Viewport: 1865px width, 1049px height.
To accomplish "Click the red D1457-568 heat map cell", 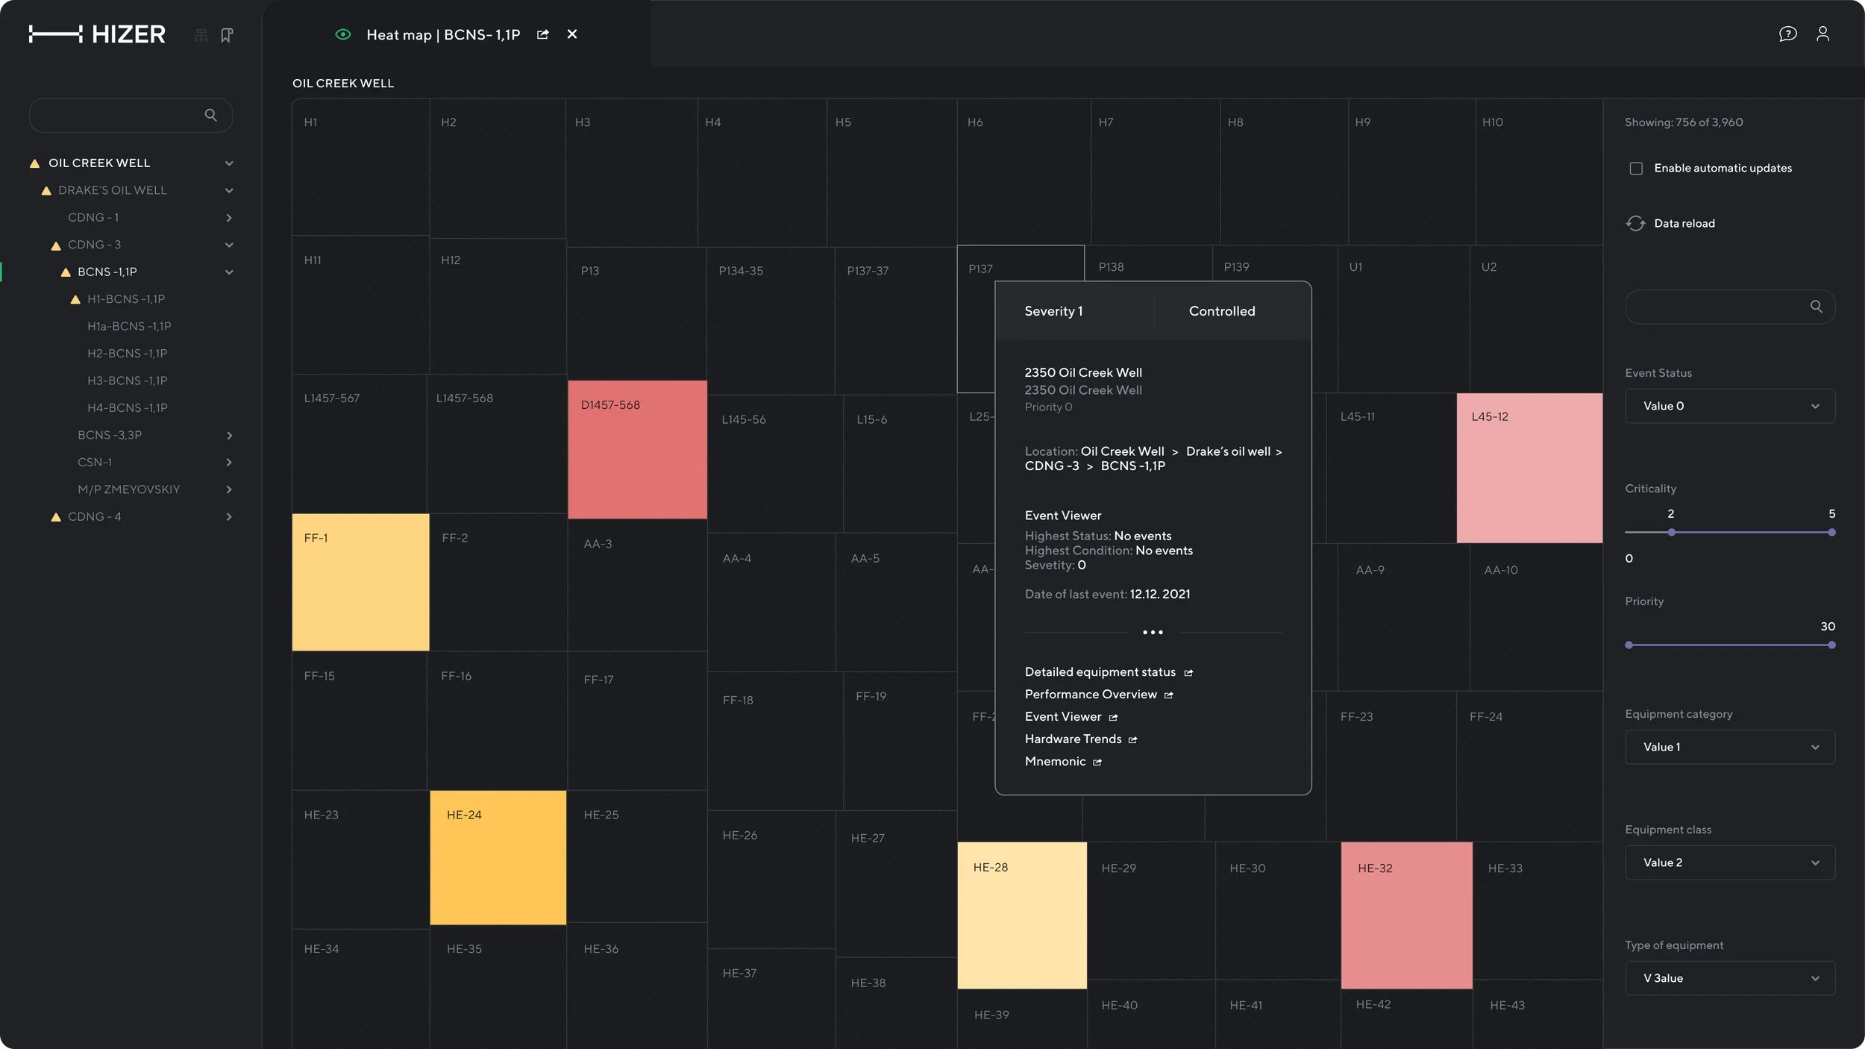I will 637,450.
